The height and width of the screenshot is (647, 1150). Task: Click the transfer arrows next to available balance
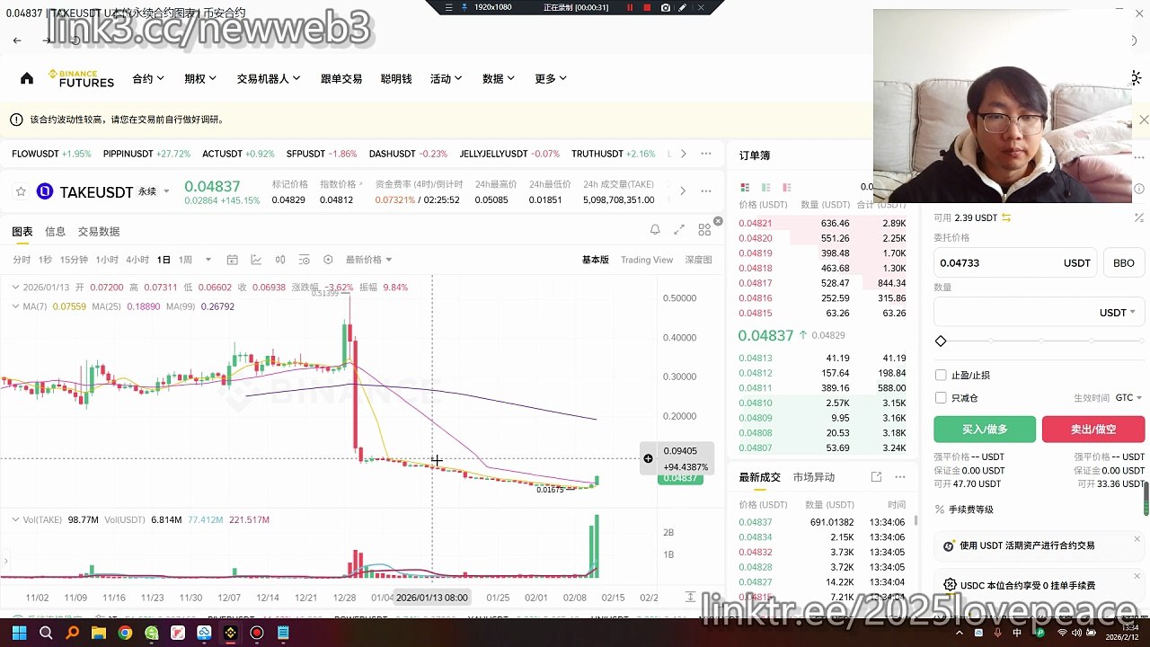coord(1006,217)
